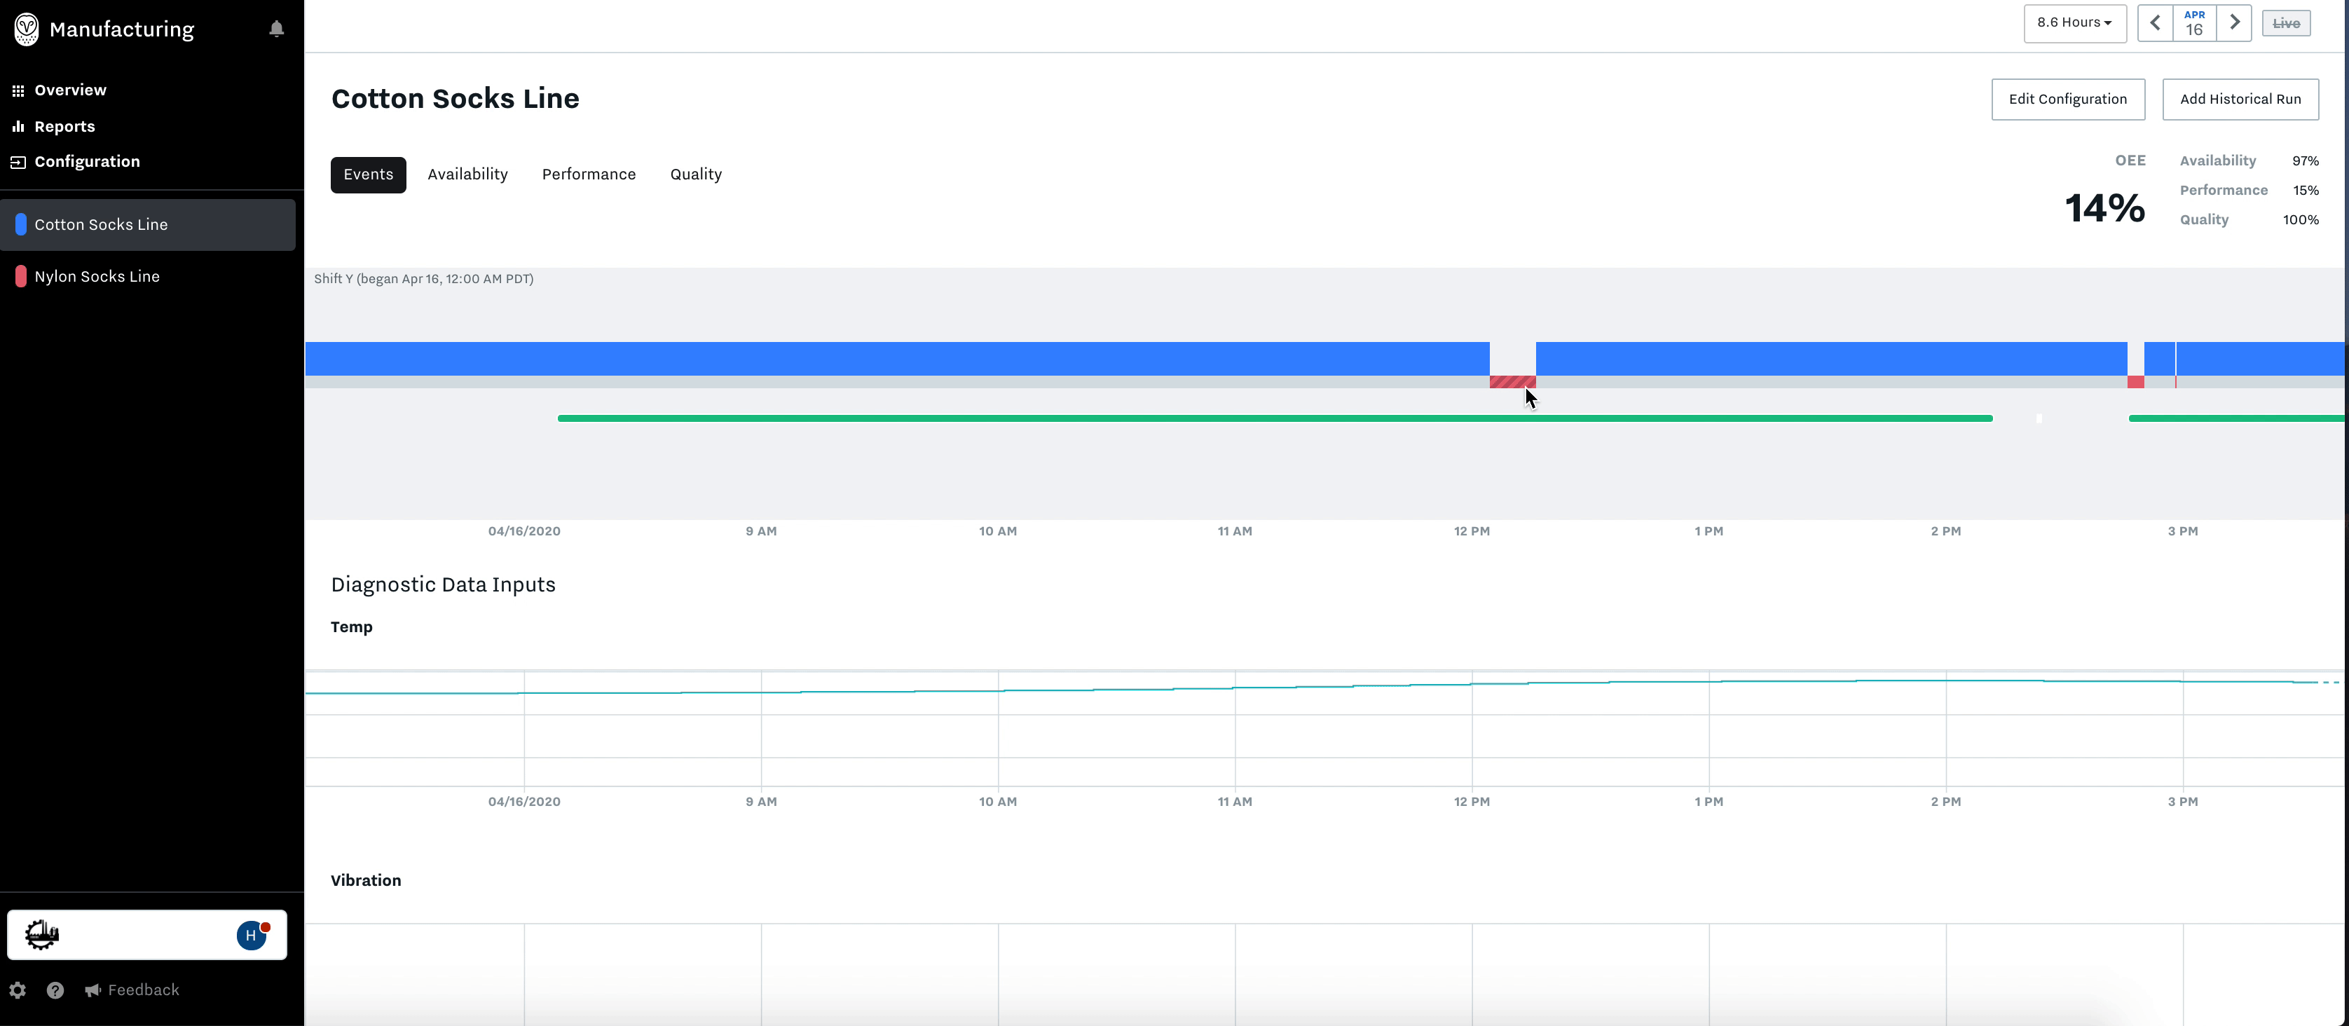Go to the previous day arrow

2155,23
